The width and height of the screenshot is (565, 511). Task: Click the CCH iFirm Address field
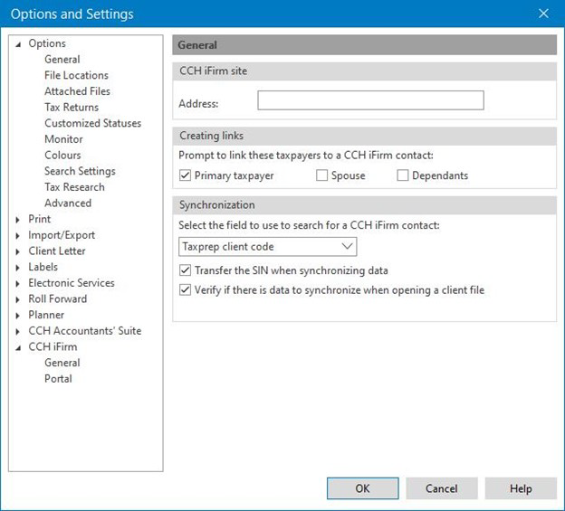click(370, 100)
